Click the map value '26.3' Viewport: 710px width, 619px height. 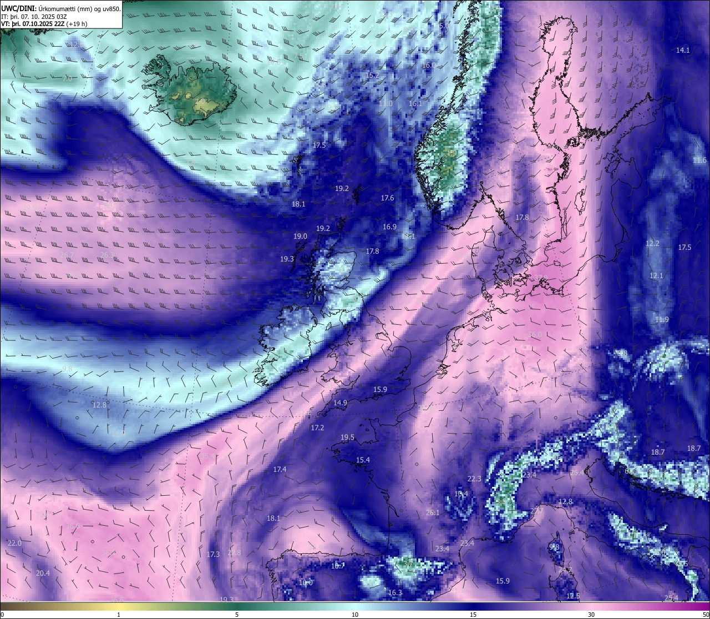click(107, 255)
